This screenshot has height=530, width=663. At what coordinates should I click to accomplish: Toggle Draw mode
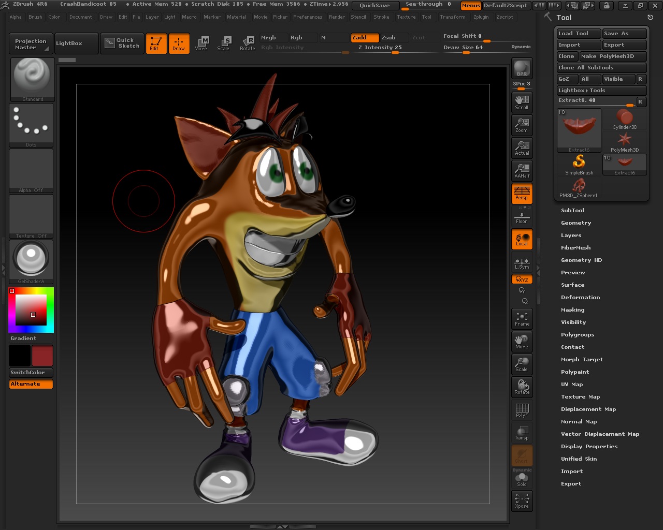point(179,43)
